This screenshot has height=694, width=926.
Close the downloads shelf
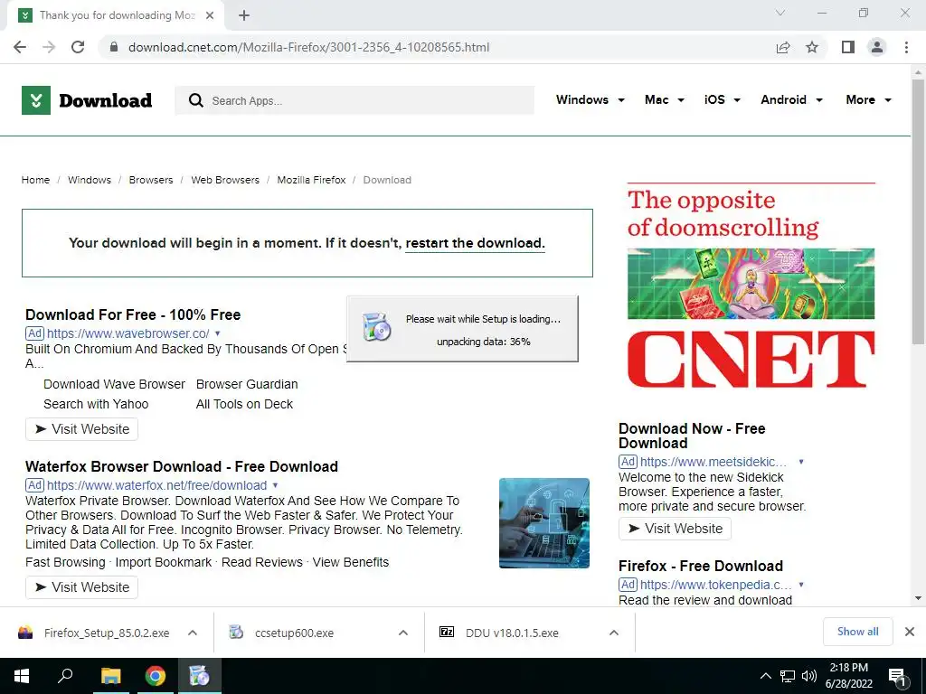click(910, 632)
